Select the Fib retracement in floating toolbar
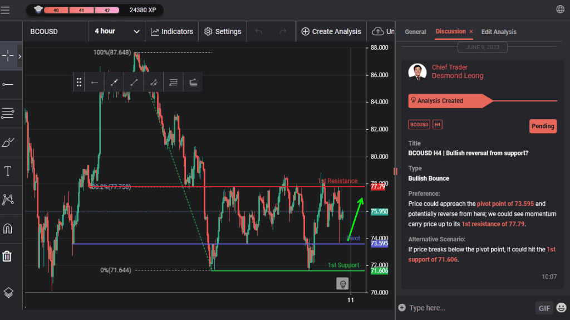570x320 pixels. (x=174, y=83)
